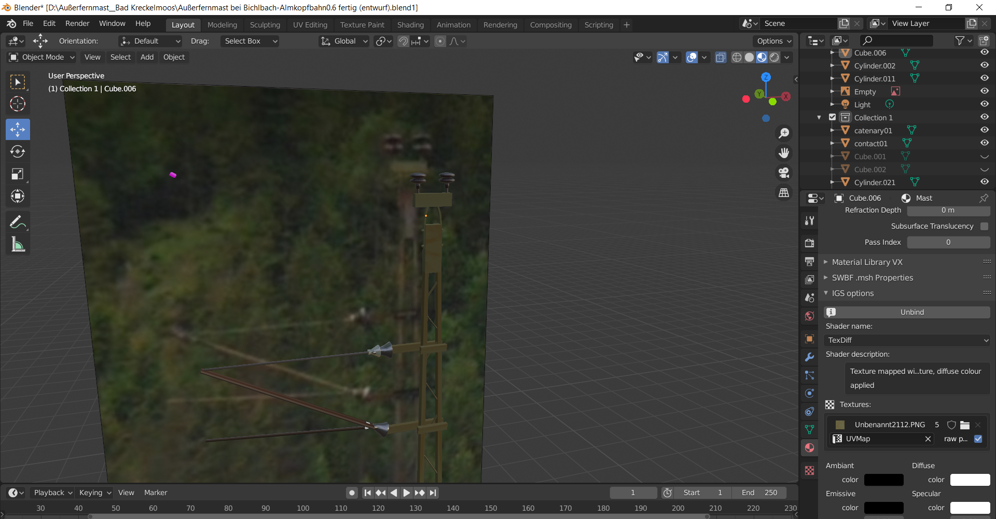Pick the Measure ruler tool

(18, 245)
